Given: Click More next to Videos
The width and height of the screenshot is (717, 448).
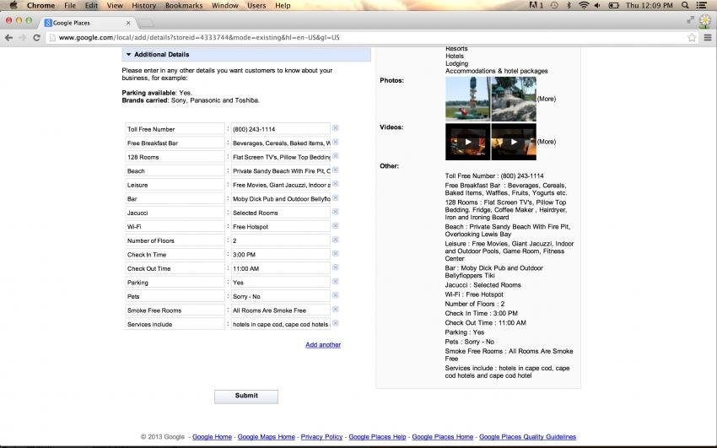Looking at the screenshot, I should [x=547, y=142].
